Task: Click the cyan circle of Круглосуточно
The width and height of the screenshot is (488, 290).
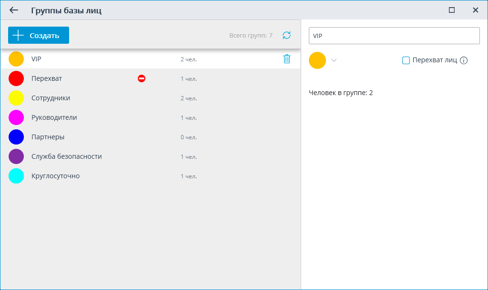Action: [x=16, y=176]
